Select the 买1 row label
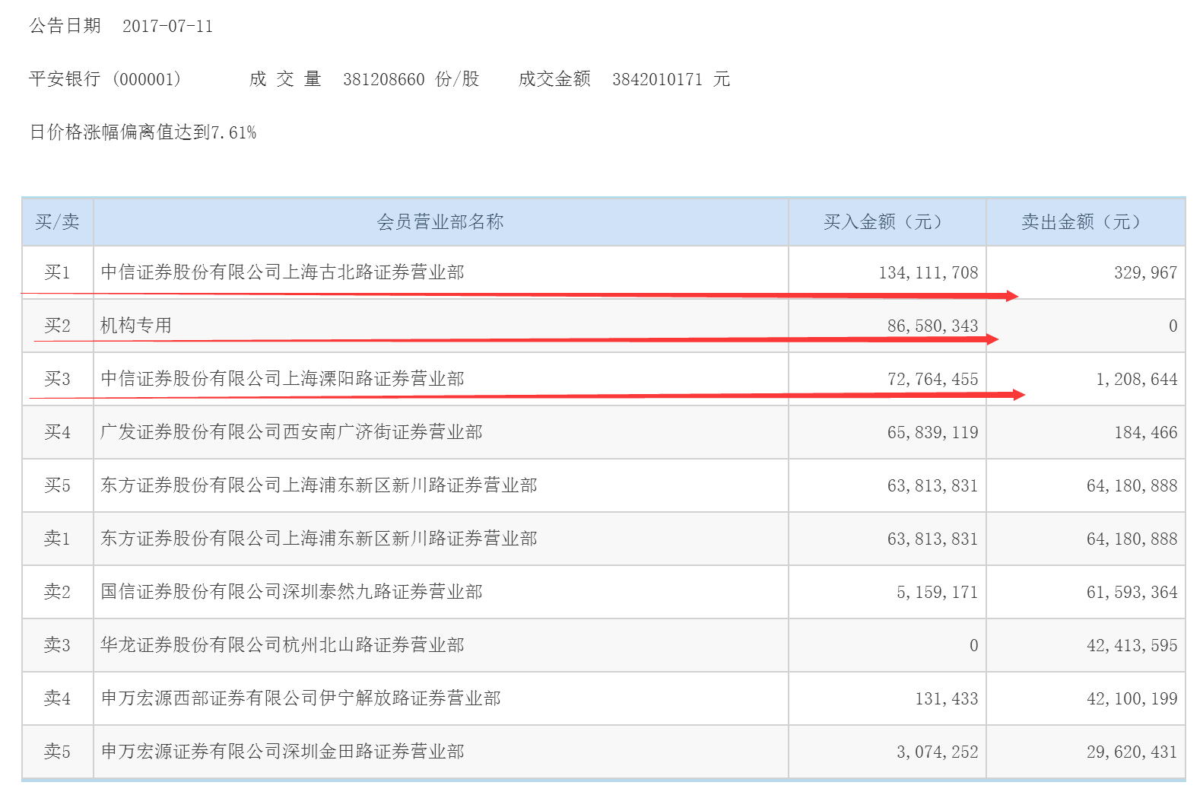Viewport: 1203px width, 795px height. [x=57, y=272]
